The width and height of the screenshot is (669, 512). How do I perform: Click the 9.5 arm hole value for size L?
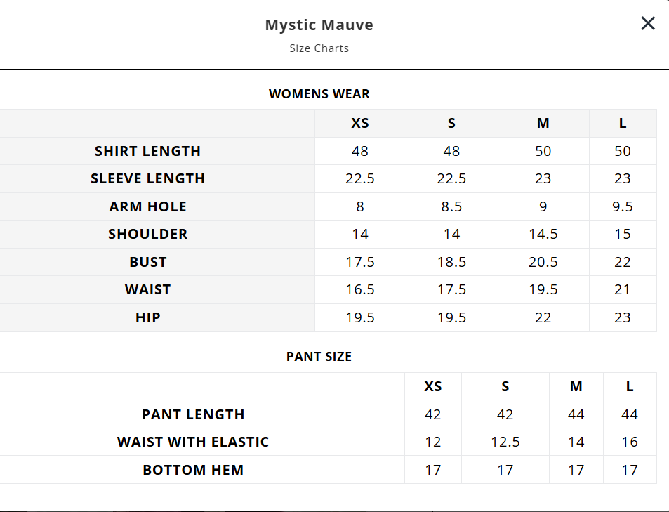point(623,206)
